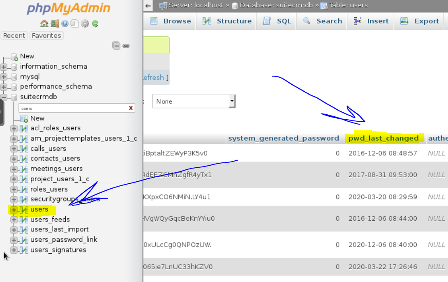Expand the calls_users table node

(x=14, y=149)
